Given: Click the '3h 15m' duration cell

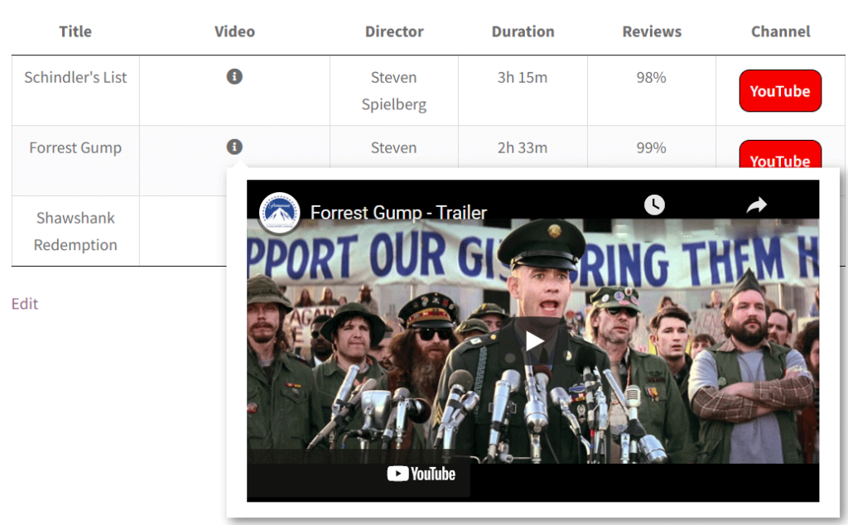Looking at the screenshot, I should [523, 90].
